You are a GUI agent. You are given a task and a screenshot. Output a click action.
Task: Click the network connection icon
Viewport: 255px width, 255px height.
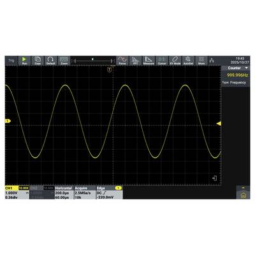coord(212,61)
